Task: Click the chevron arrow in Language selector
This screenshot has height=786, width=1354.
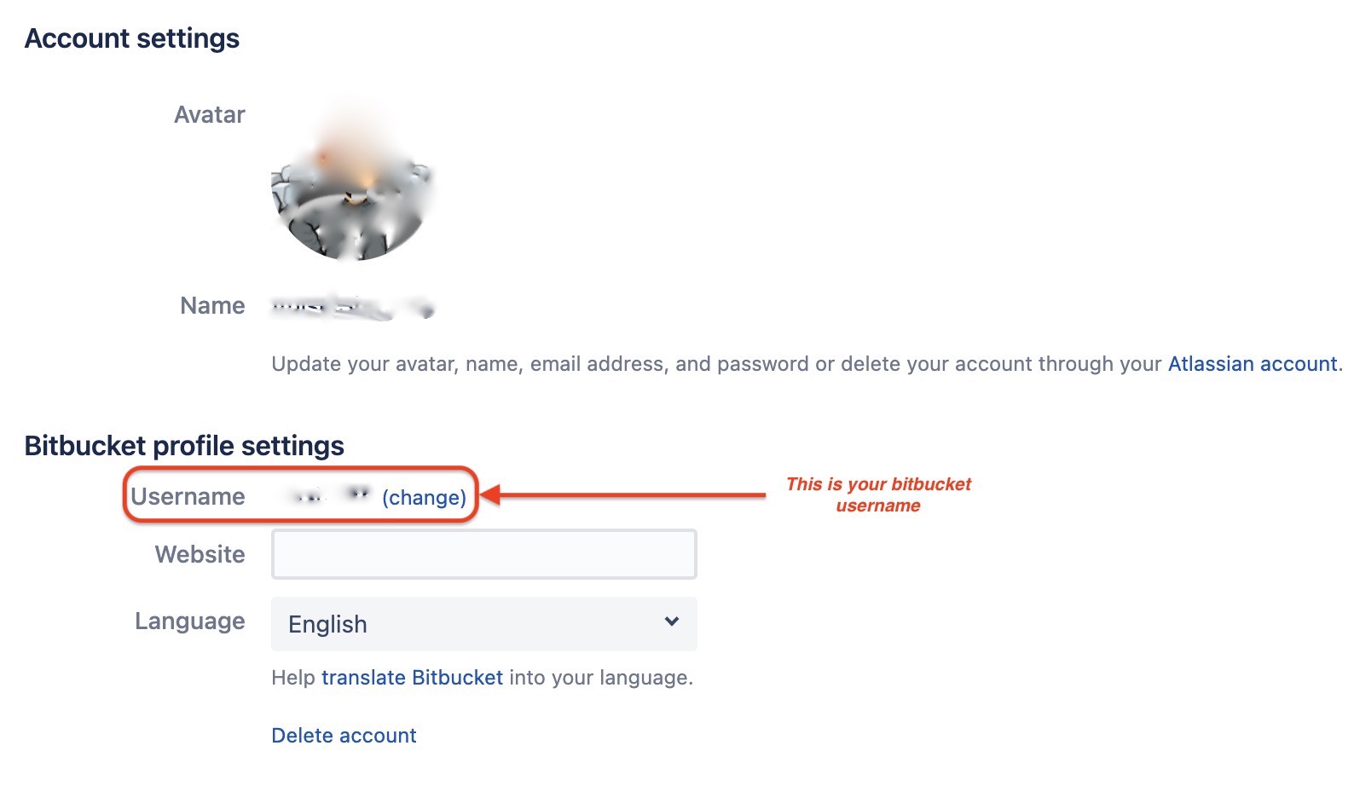Action: 672,621
